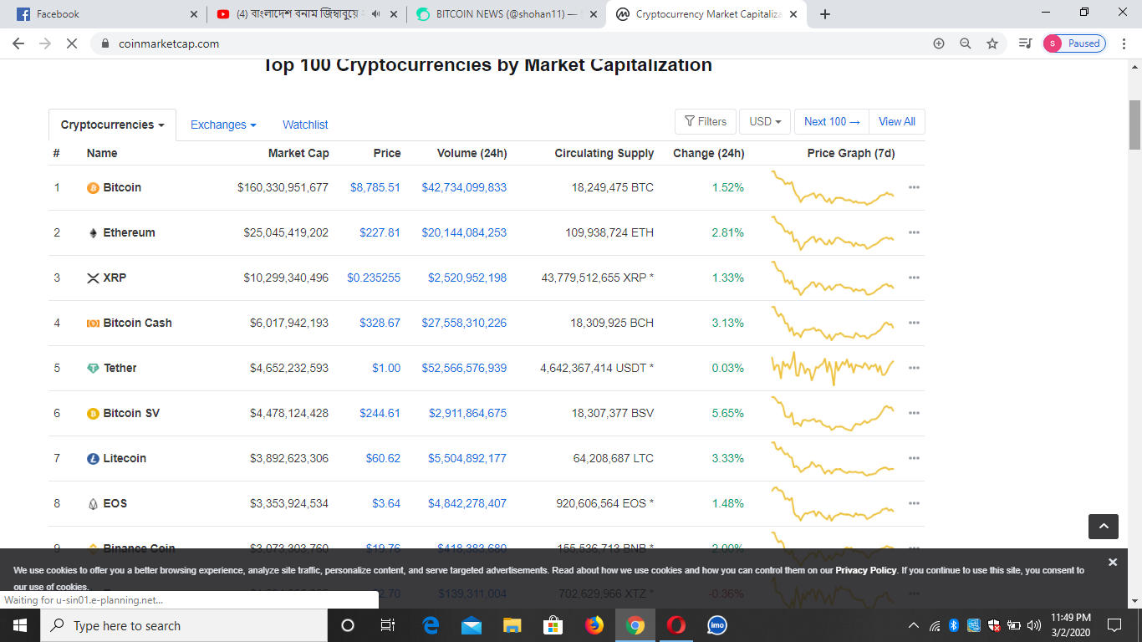Image resolution: width=1142 pixels, height=642 pixels.
Task: Click the Litecoin coin icon
Action: (x=93, y=459)
